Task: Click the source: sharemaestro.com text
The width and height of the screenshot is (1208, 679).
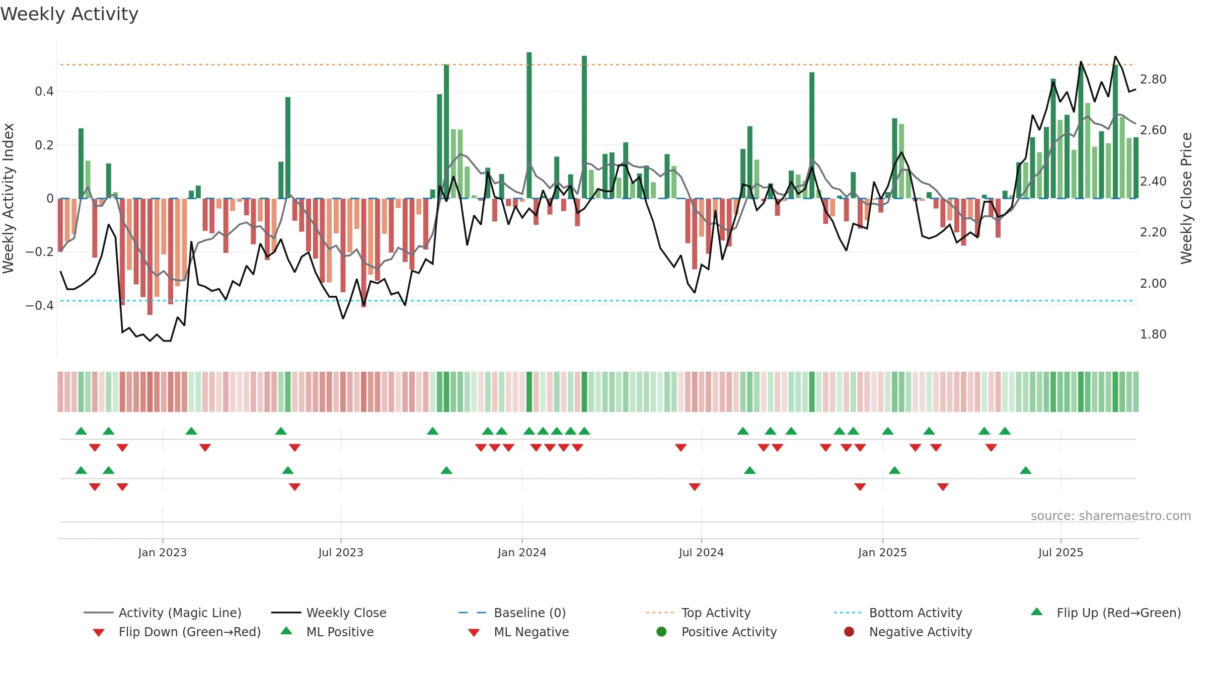Action: (1111, 516)
